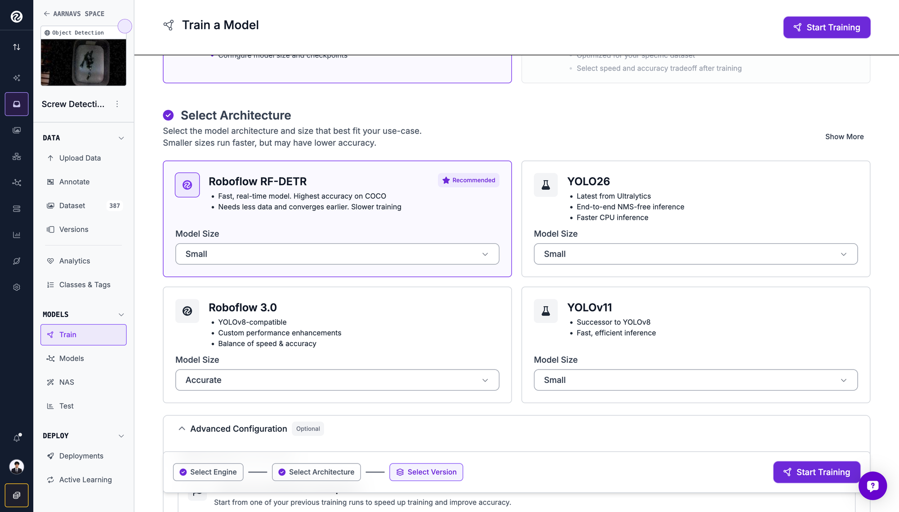Open the Annotate page
899x512 pixels.
click(83, 182)
